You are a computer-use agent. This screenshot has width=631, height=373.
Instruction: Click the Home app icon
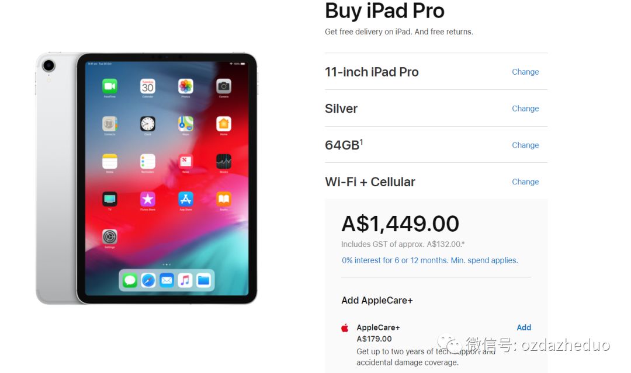click(224, 124)
